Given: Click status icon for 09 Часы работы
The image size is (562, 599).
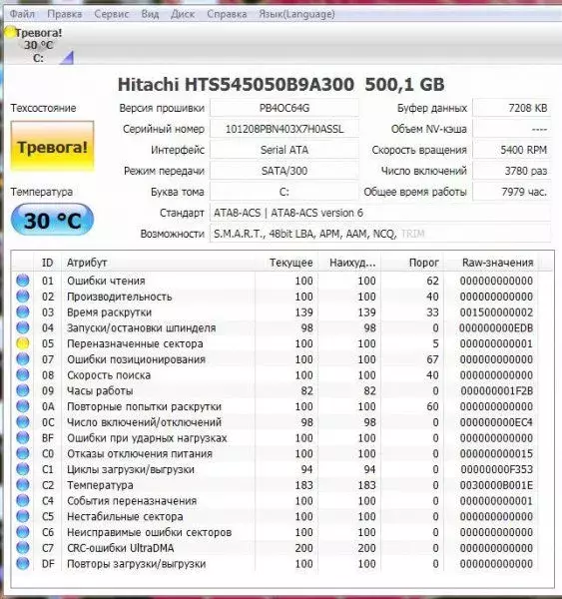Looking at the screenshot, I should coord(23,390).
